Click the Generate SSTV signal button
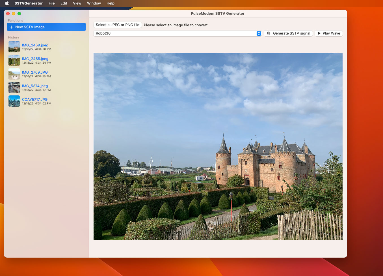Image resolution: width=383 pixels, height=276 pixels. point(288,33)
